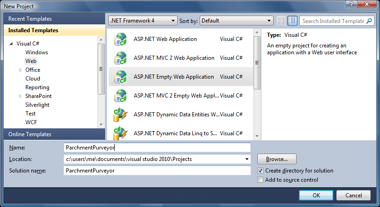This screenshot has height=207, width=380.
Task: Click the Name text field
Action: pyautogui.click(x=157, y=148)
